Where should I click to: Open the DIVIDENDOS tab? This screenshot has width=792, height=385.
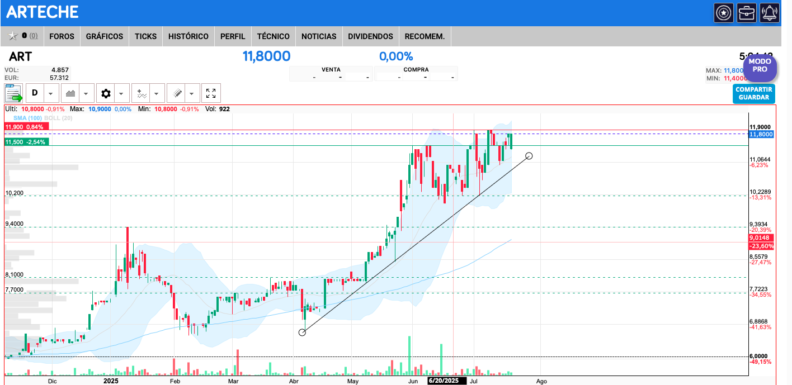tap(370, 36)
